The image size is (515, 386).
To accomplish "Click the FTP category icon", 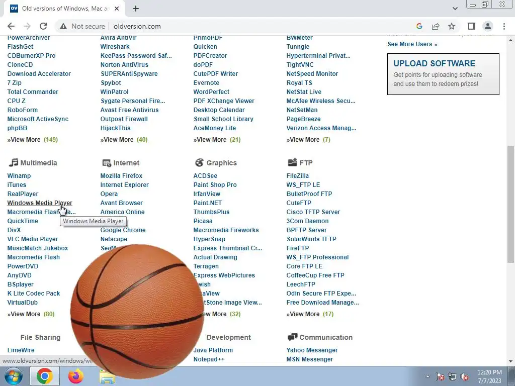I will 292,162.
